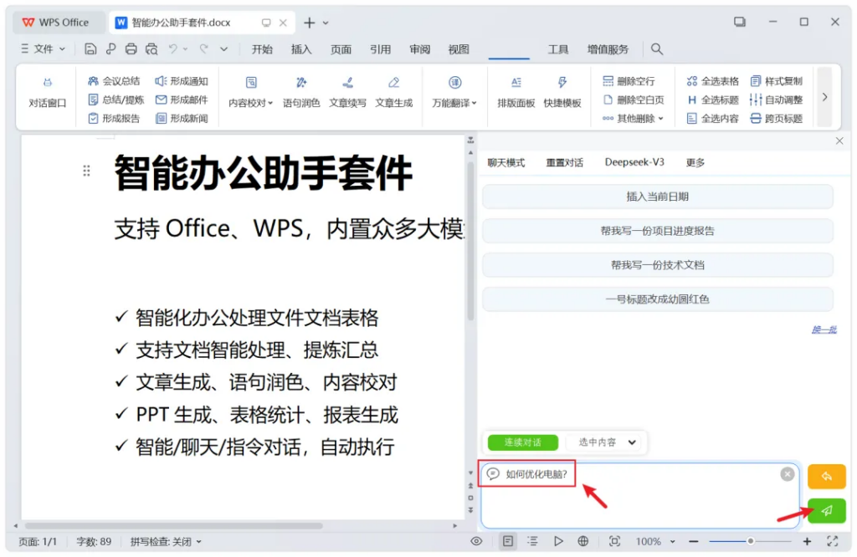Click the 插入当前日期 suggestion button

[x=657, y=197]
